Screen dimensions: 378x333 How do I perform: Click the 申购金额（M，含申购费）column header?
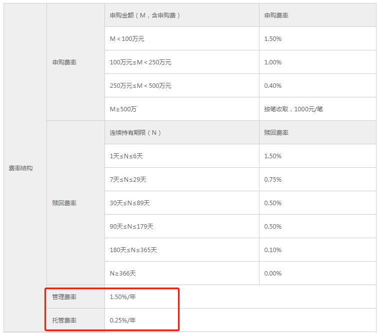145,15
